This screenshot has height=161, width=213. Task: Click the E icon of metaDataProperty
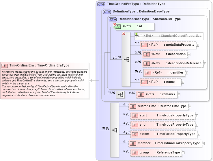(x=144, y=45)
